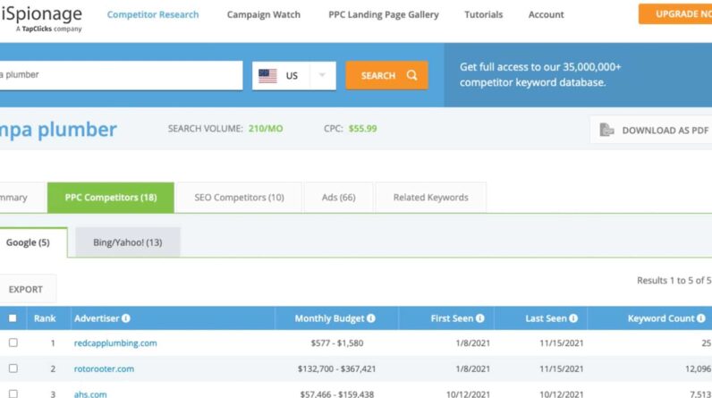The width and height of the screenshot is (712, 398).
Task: Open Account menu item
Action: coord(546,14)
